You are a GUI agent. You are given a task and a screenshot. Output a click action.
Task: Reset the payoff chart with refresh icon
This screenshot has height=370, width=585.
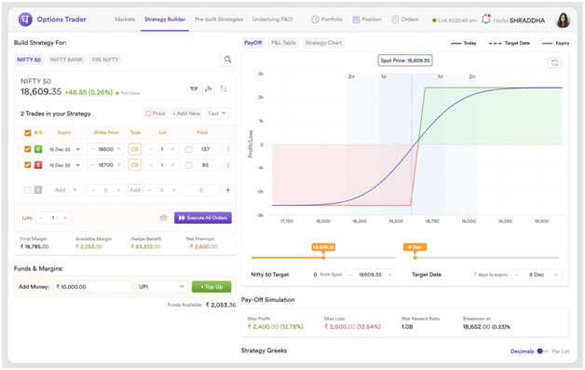pyautogui.click(x=554, y=62)
